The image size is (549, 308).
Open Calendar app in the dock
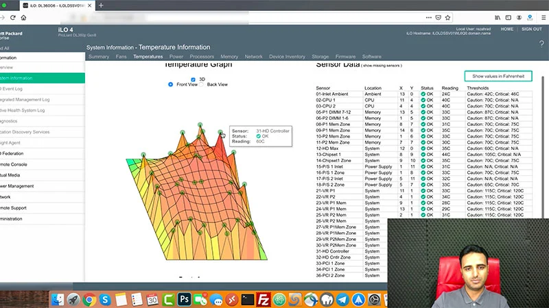152,299
